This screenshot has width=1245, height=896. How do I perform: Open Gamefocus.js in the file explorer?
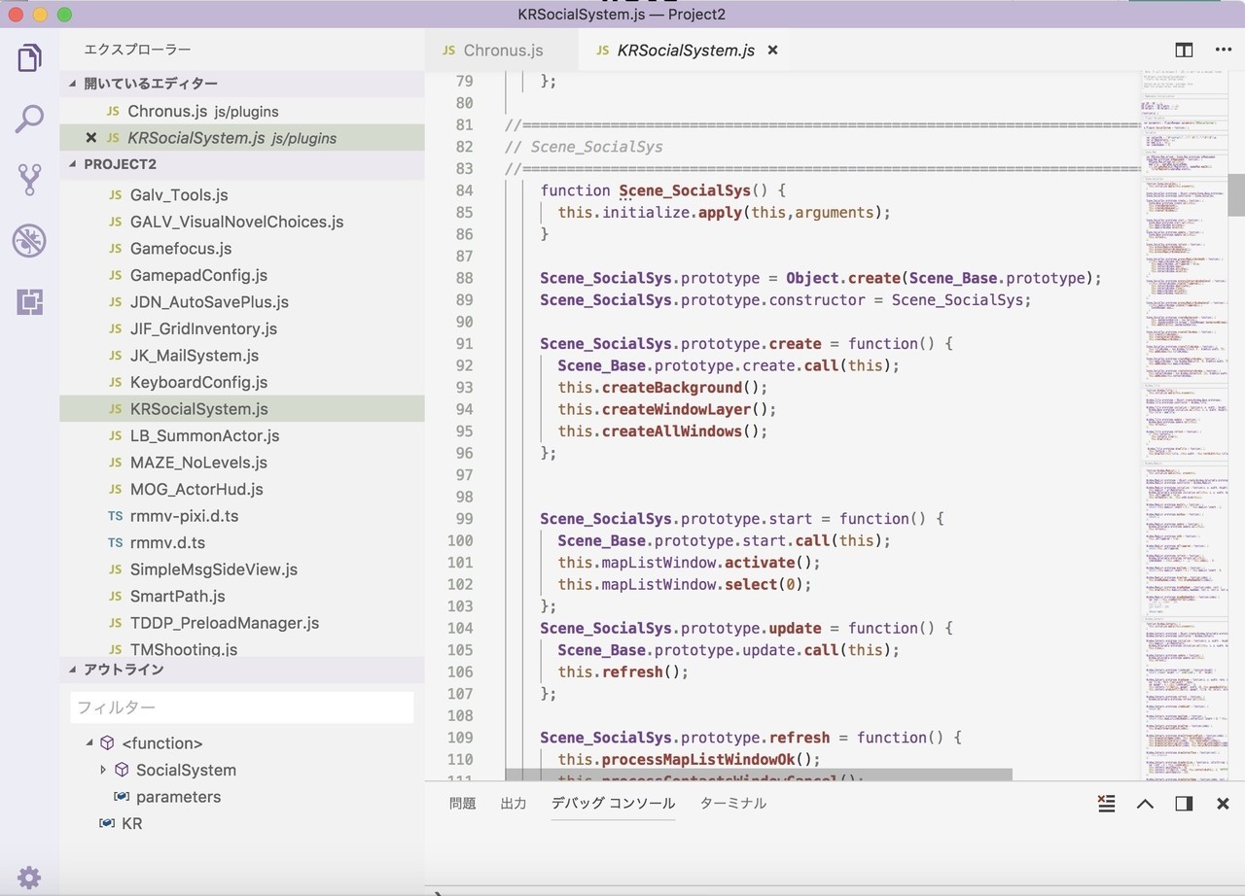point(242,249)
